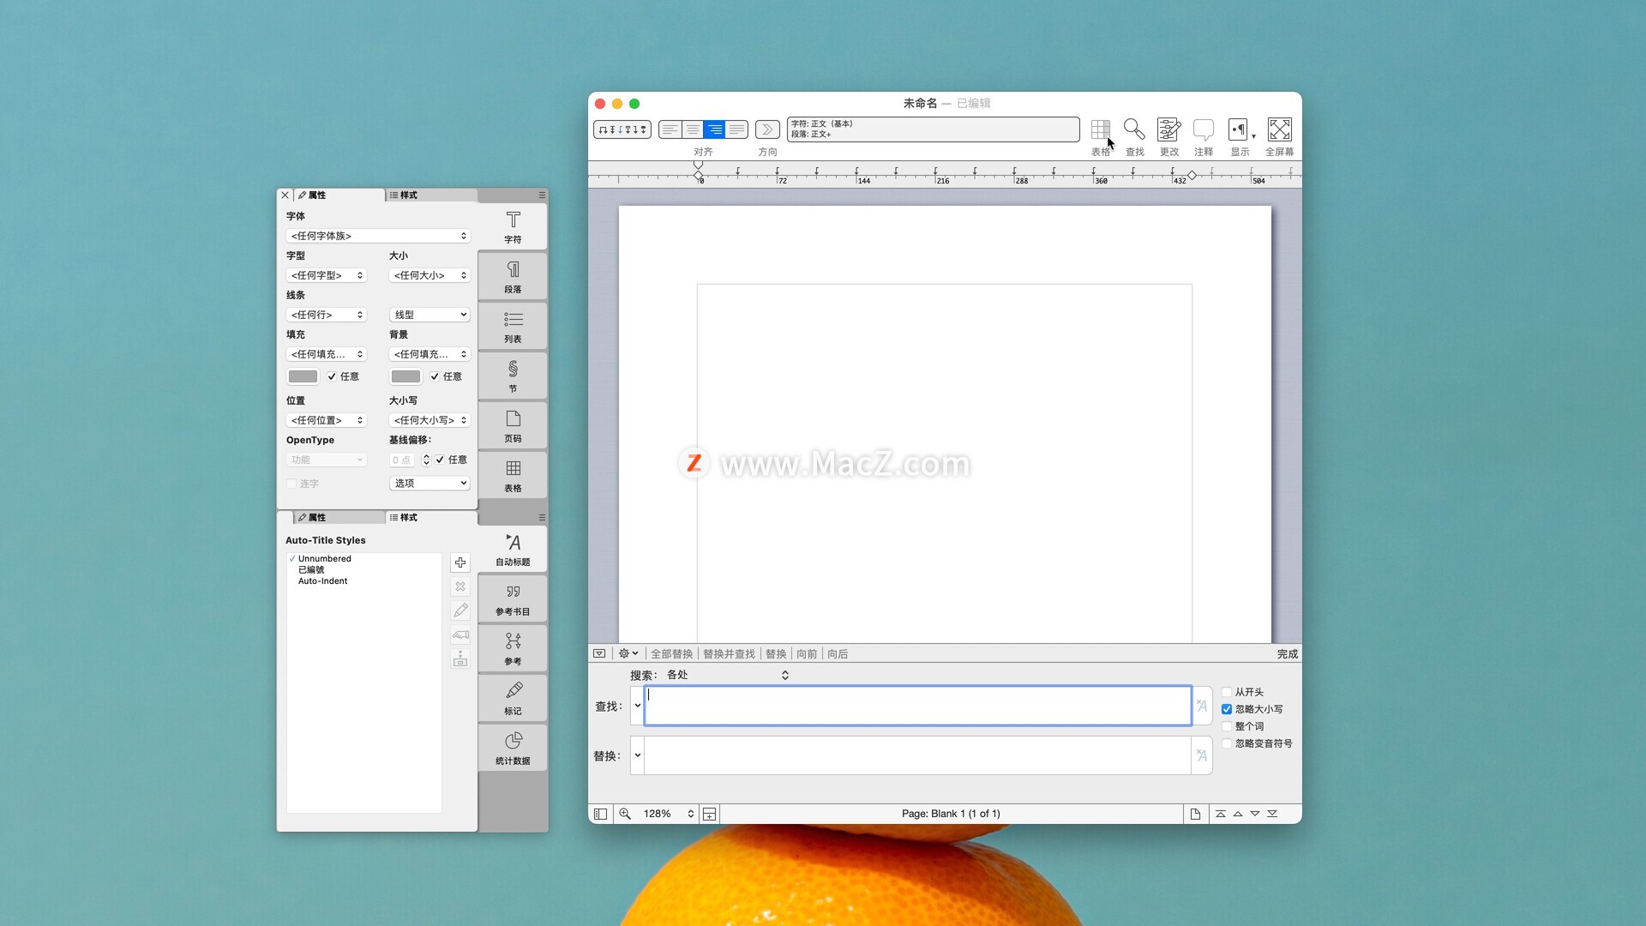The width and height of the screenshot is (1646, 926).
Task: Align text left in the toolbar
Action: tap(670, 129)
